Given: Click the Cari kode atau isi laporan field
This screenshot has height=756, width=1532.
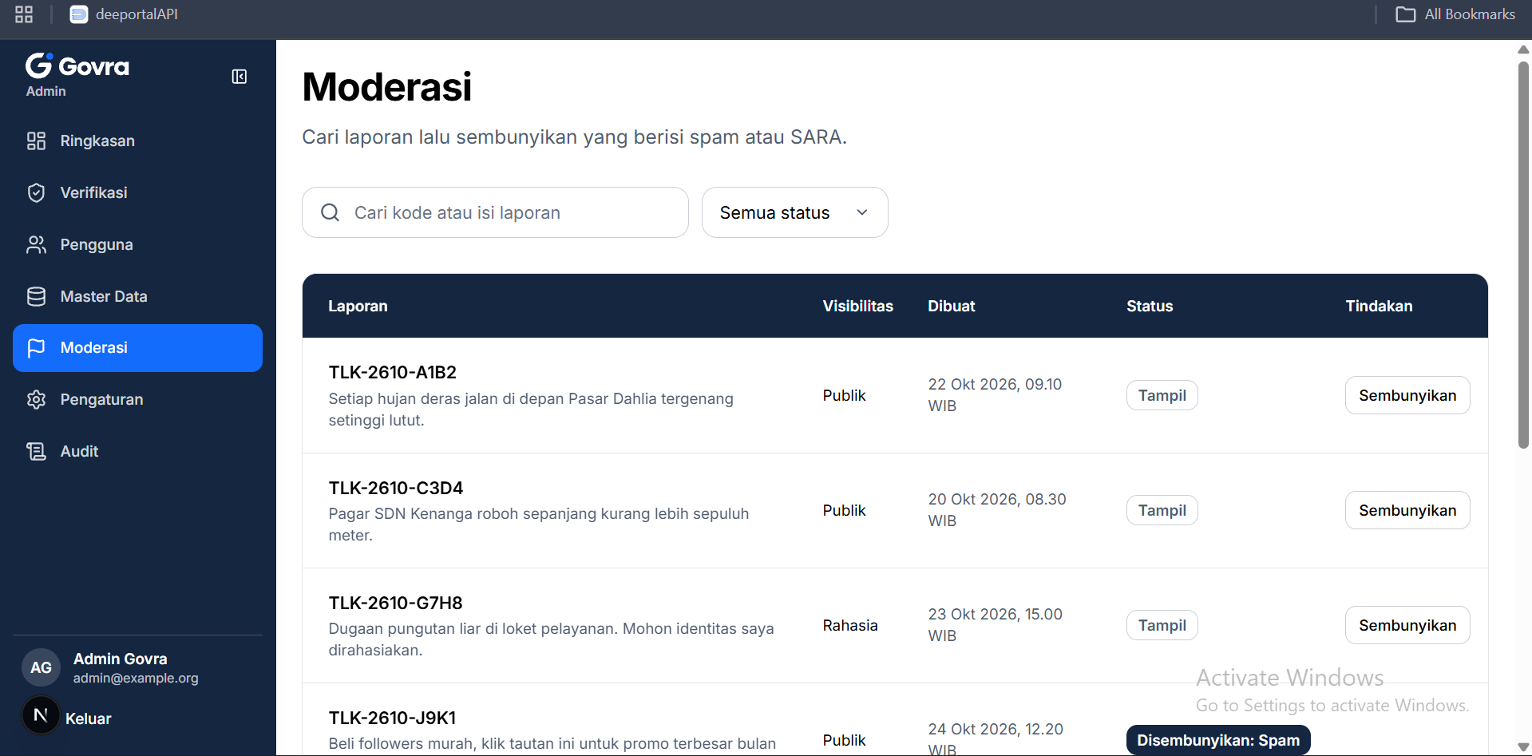Looking at the screenshot, I should point(495,212).
